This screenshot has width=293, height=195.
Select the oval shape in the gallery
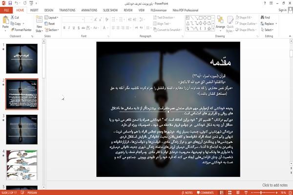[205, 18]
